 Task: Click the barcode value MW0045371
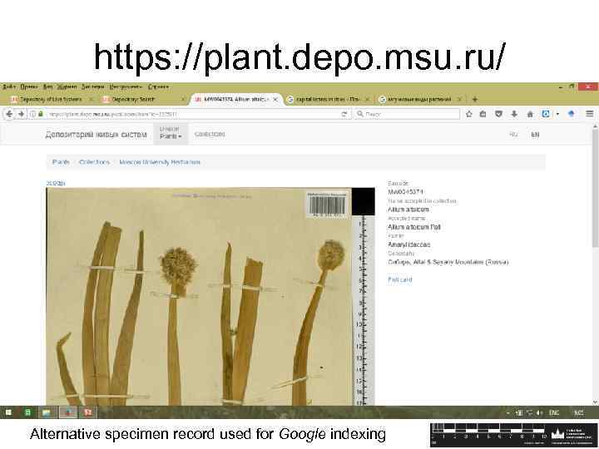point(405,192)
